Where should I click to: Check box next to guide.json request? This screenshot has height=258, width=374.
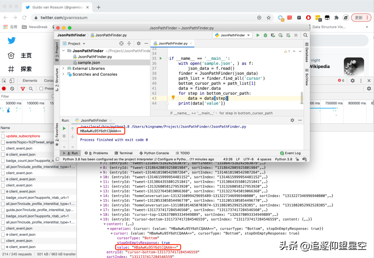coord(3,210)
